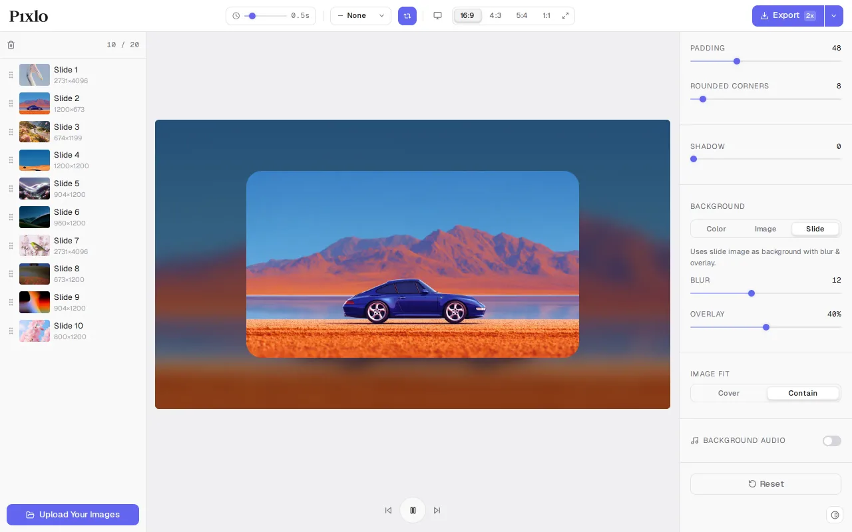Select the 16:9 aspect ratio
Screen dimensions: 852x532
click(467, 16)
